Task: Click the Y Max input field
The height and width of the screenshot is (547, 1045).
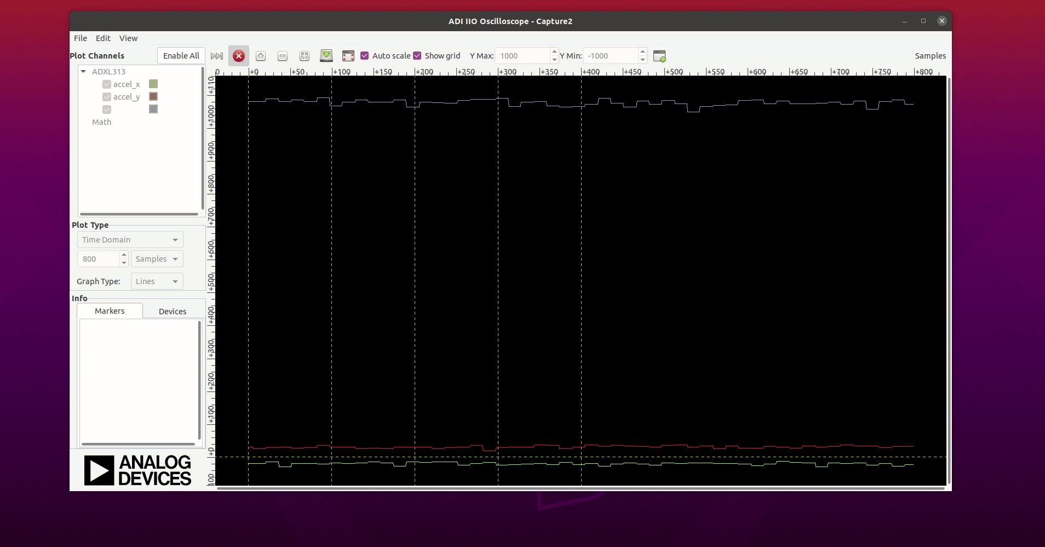Action: pos(522,56)
